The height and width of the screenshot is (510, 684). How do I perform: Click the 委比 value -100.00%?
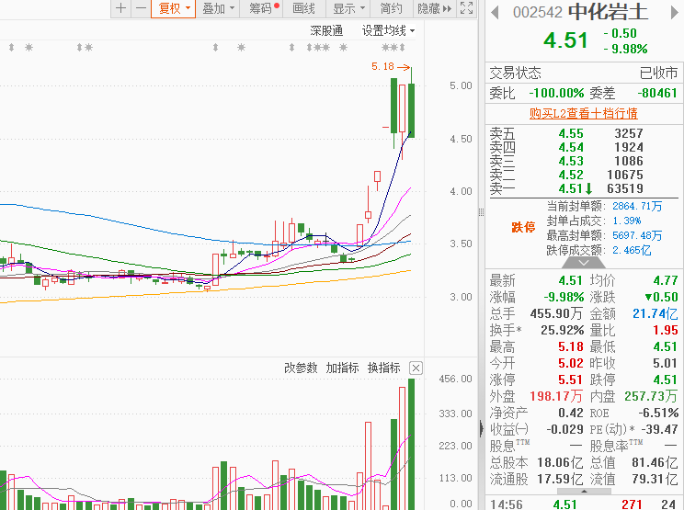click(x=556, y=94)
